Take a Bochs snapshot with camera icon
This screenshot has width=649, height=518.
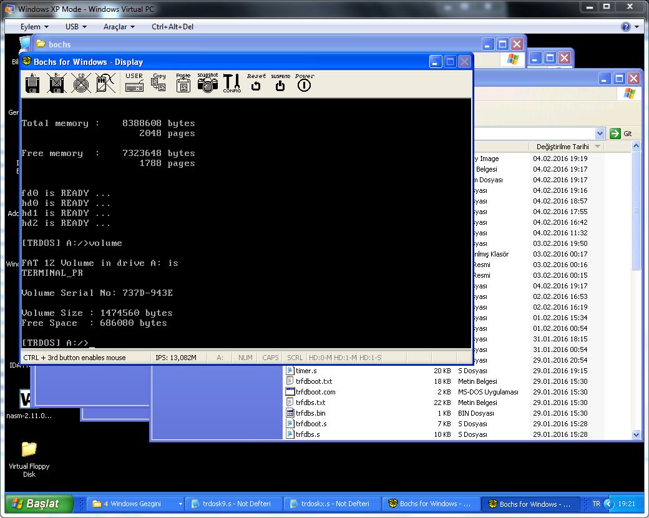click(x=207, y=82)
